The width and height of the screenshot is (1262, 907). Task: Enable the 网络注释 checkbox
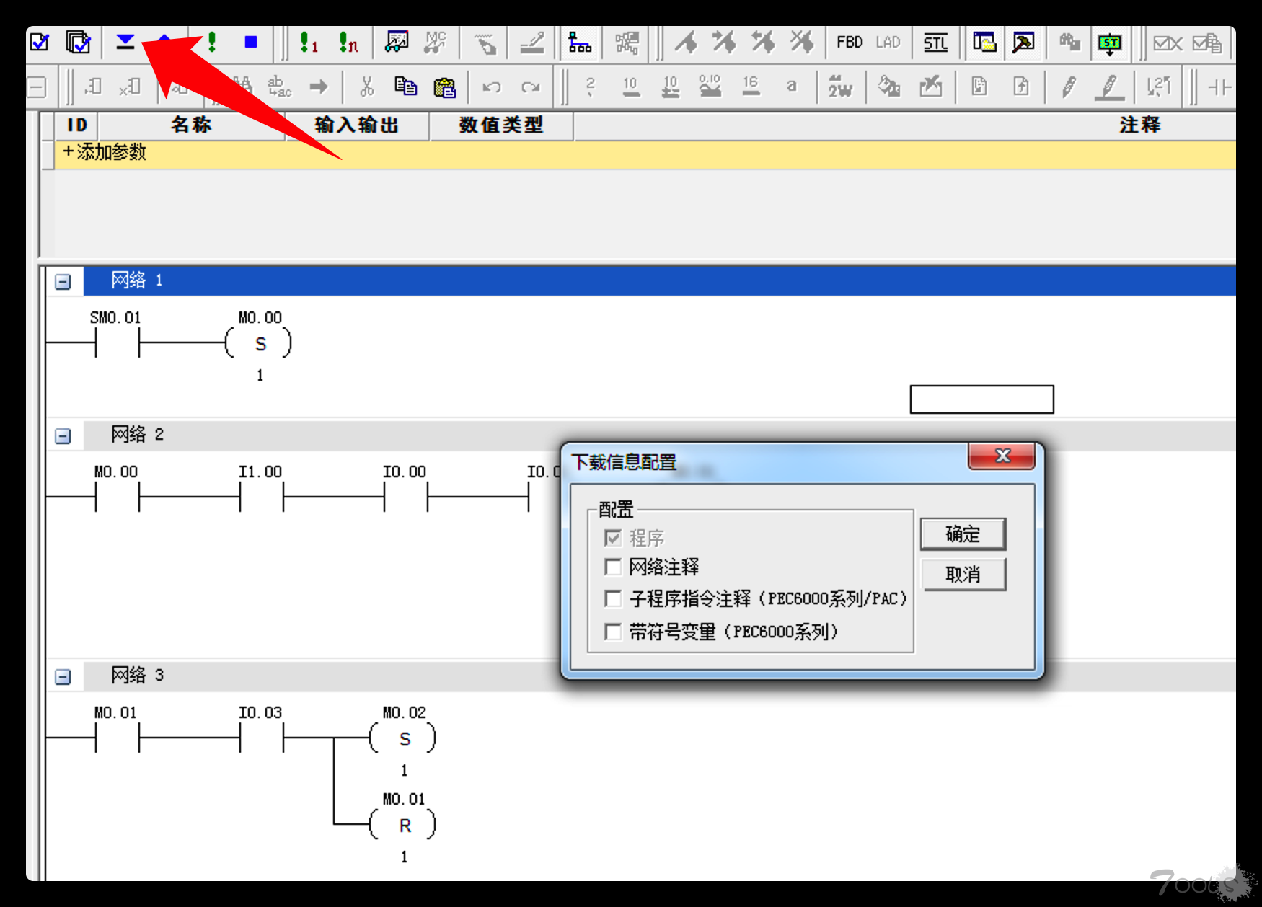(613, 567)
